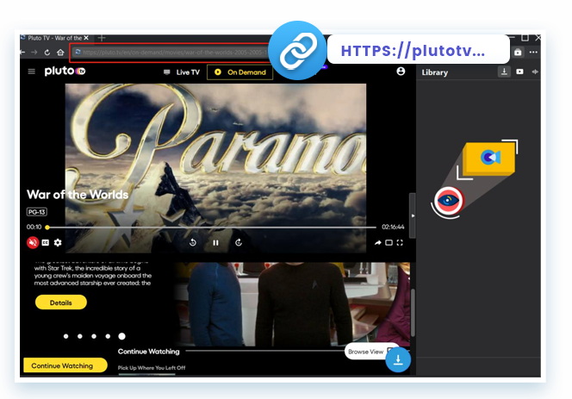Image resolution: width=572 pixels, height=399 pixels.
Task: Open a new browser tab
Action: (x=102, y=38)
